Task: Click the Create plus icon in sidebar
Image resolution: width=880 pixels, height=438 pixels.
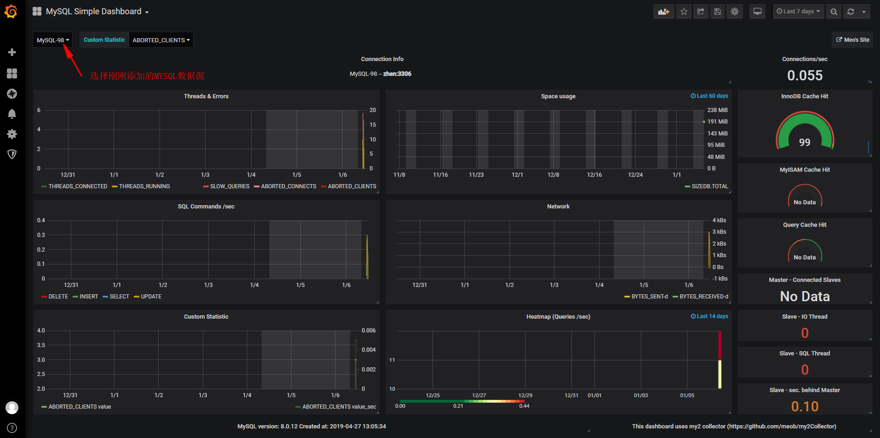Action: pyautogui.click(x=12, y=52)
